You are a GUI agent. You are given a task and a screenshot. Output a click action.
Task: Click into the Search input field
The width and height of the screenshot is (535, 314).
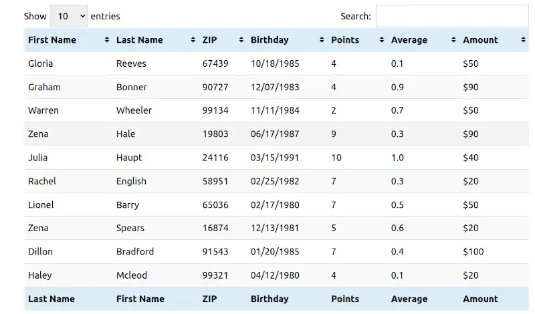[451, 16]
